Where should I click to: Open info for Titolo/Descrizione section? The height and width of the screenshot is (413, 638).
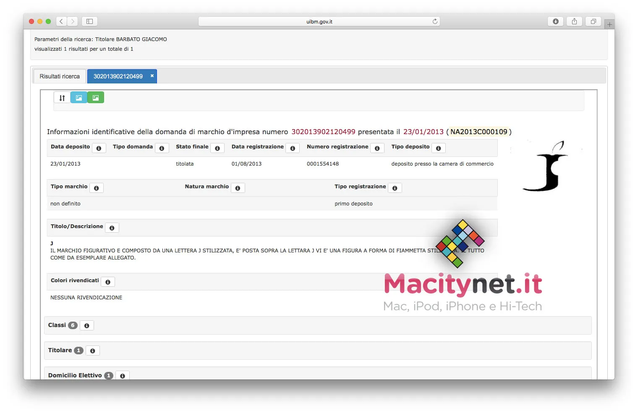coord(112,227)
